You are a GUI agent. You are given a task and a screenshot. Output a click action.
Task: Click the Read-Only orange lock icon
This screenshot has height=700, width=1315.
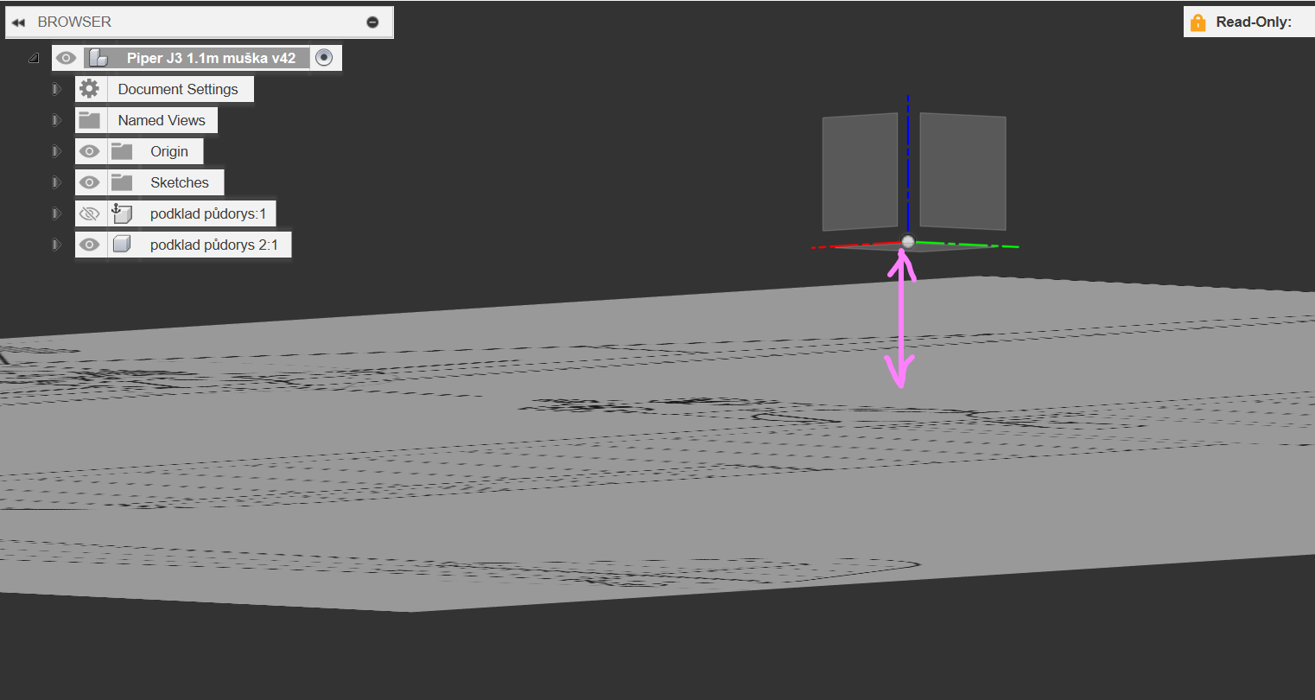tap(1197, 22)
